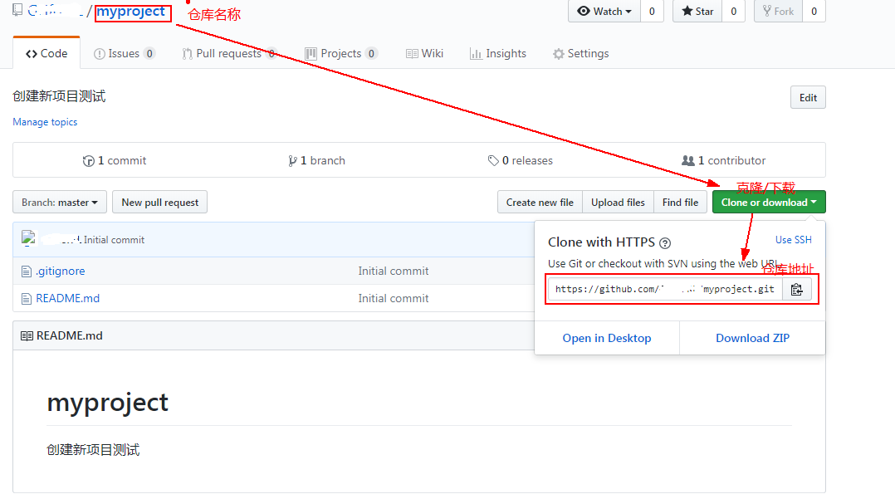Click Find file button

point(680,203)
